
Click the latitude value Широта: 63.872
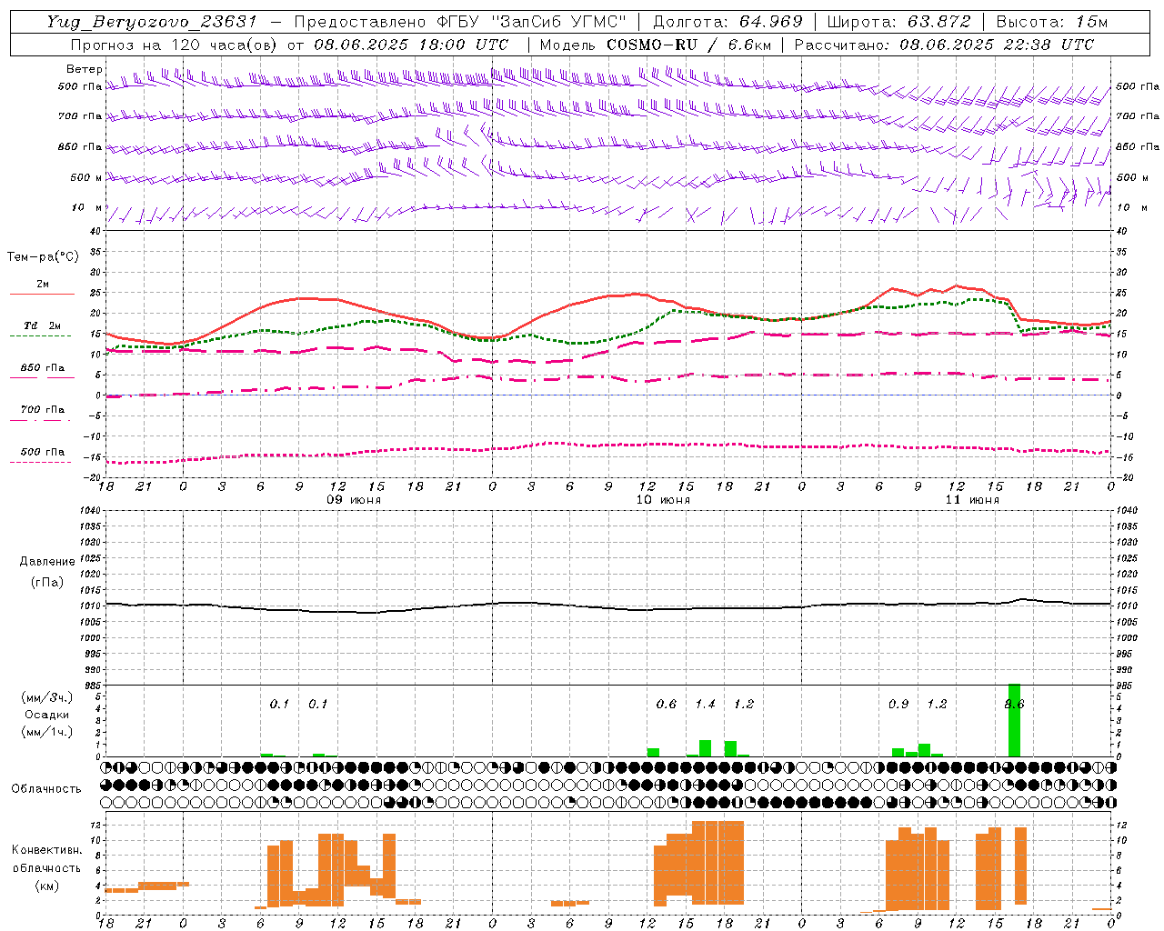(x=898, y=22)
